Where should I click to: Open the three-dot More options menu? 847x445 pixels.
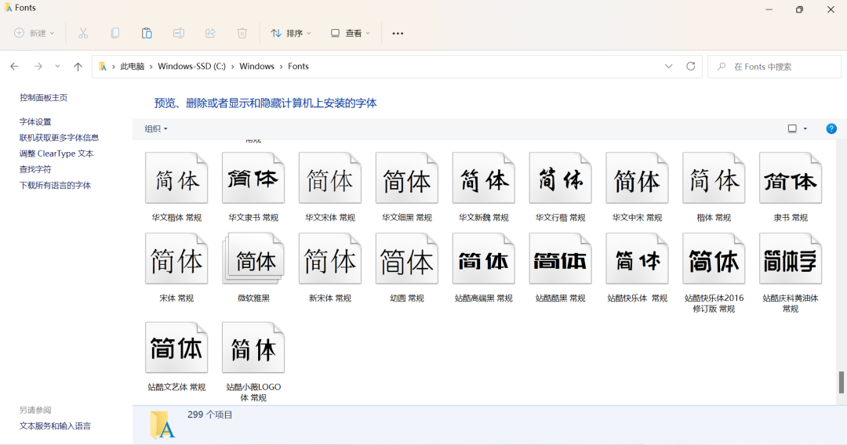click(x=398, y=34)
